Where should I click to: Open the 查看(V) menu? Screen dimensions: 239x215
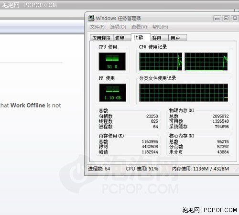(x=139, y=27)
